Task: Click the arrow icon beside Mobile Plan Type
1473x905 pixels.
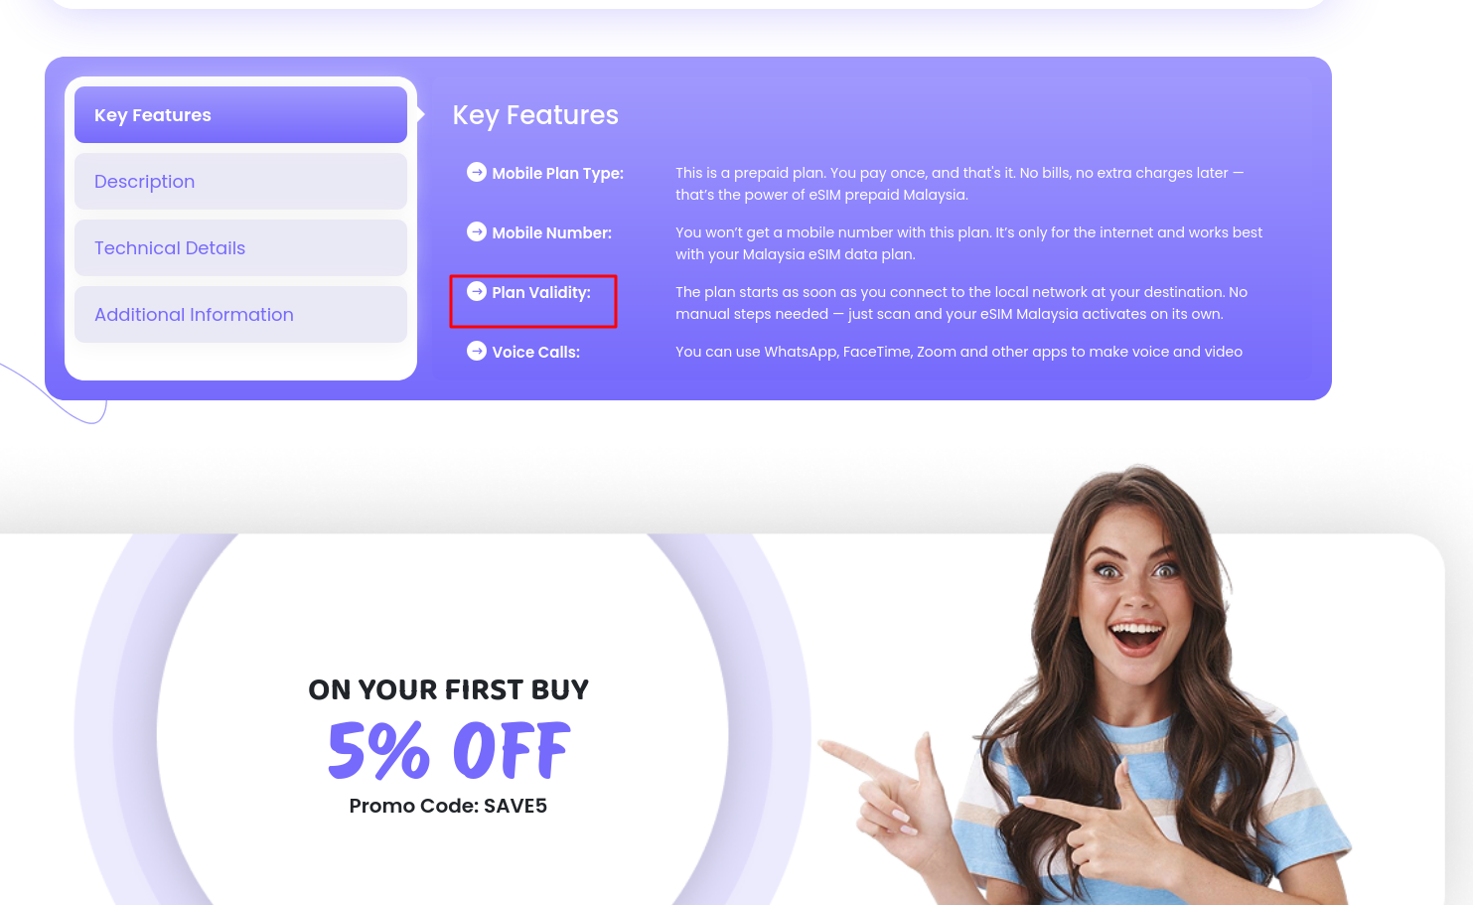Action: tap(477, 172)
